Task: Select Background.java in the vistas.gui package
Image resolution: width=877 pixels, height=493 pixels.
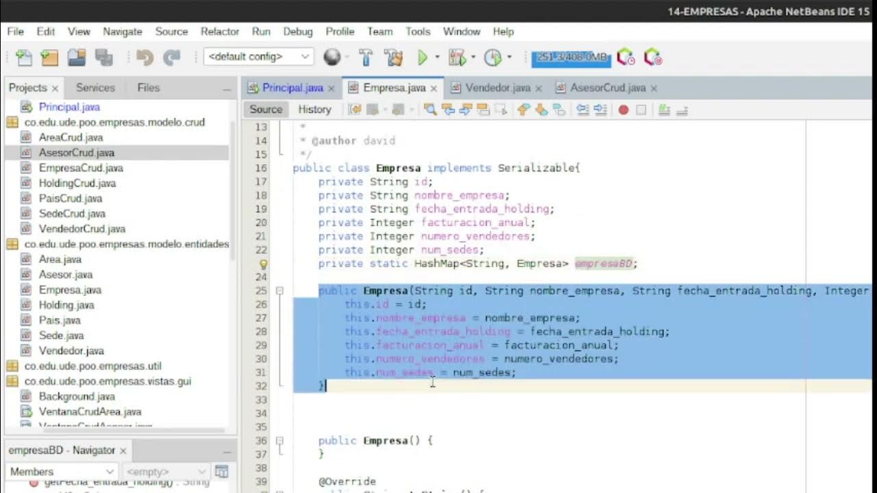Action: click(x=77, y=396)
